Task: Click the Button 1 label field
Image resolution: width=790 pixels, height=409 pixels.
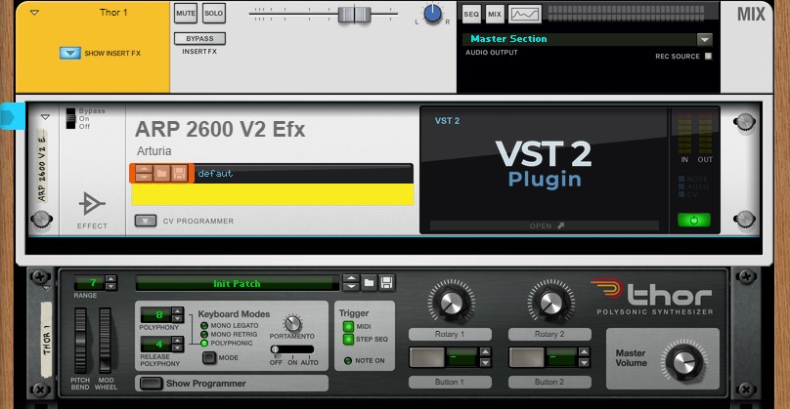Action: pyautogui.click(x=450, y=382)
